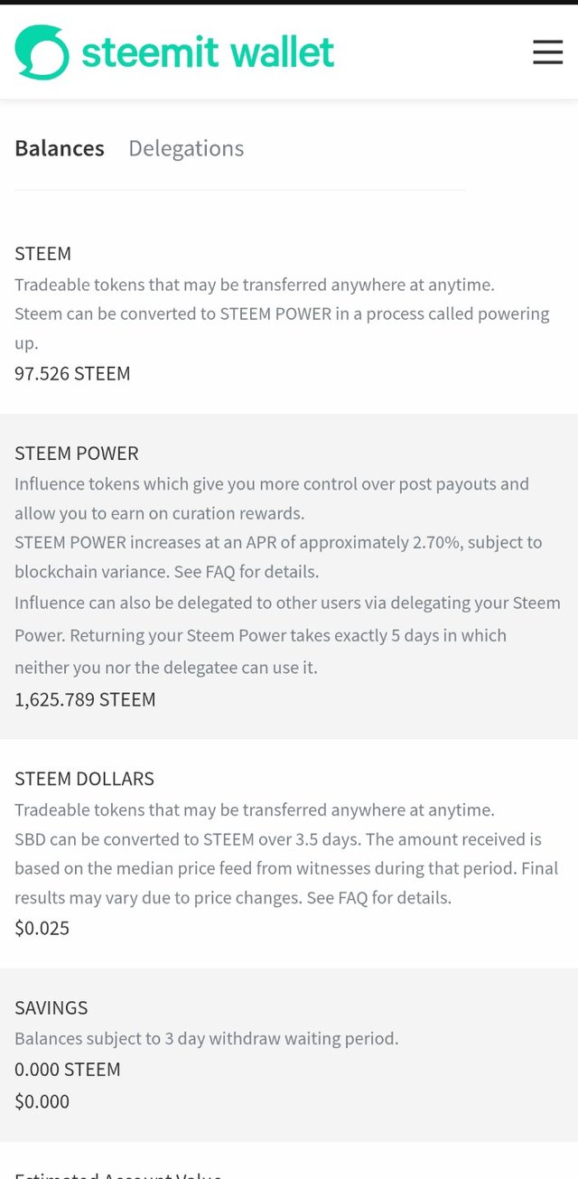Select the STEEM DOLLARS section heading

[84, 779]
